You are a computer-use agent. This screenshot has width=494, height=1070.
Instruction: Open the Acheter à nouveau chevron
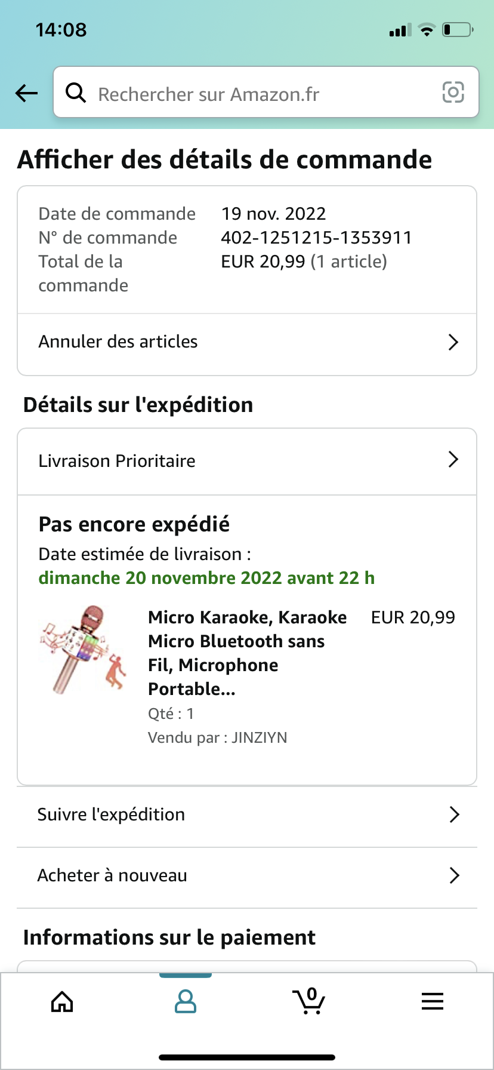(454, 875)
